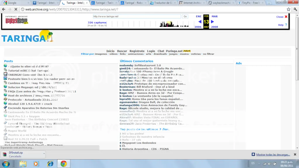Image resolution: width=299 pixels, height=168 pixels.
Task: Open comment SoftRestaurant 3.8 by nodomdq
Action: [148, 65]
